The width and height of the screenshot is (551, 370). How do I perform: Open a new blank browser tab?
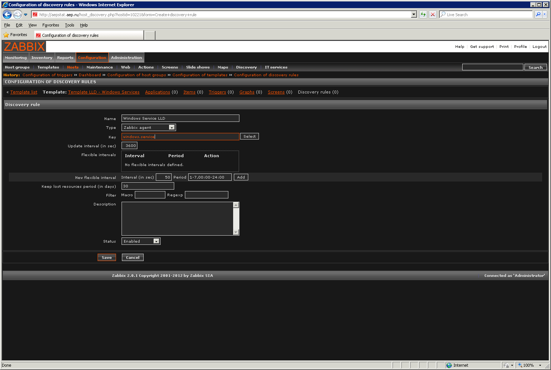(x=150, y=35)
